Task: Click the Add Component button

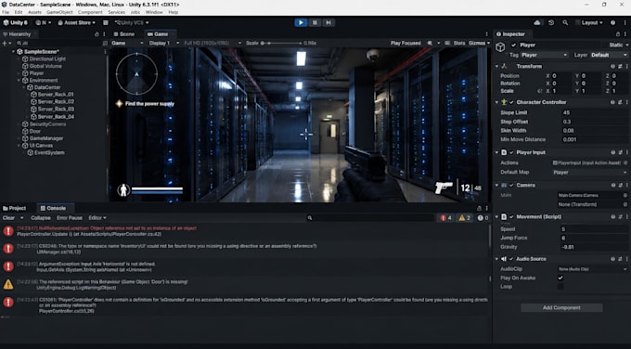Action: tap(561, 307)
